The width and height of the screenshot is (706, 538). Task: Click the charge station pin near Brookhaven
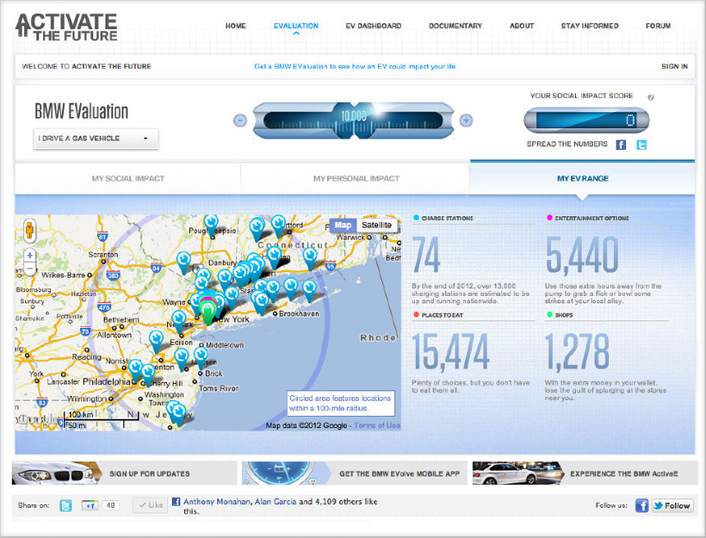(x=261, y=303)
